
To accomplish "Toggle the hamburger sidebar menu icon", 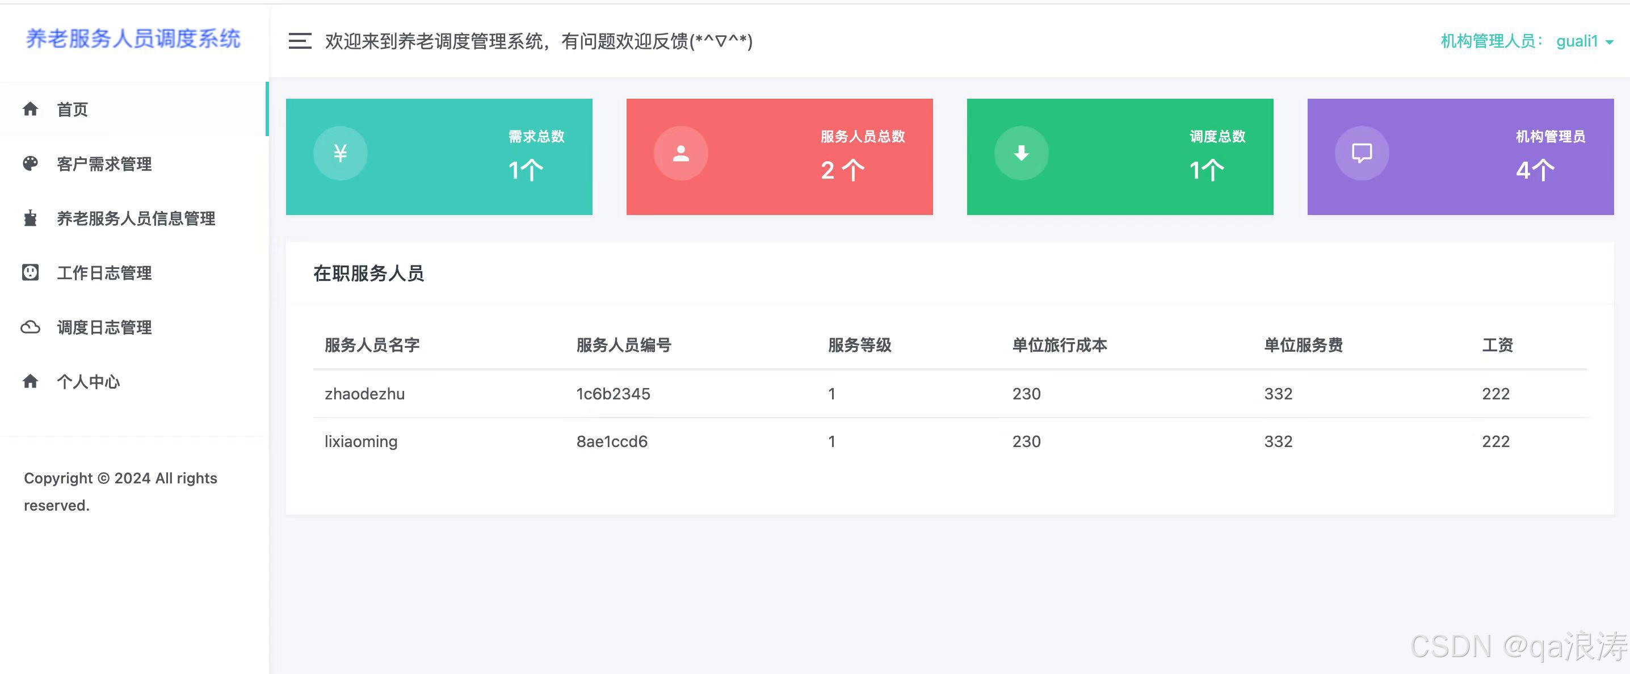I will (x=299, y=41).
